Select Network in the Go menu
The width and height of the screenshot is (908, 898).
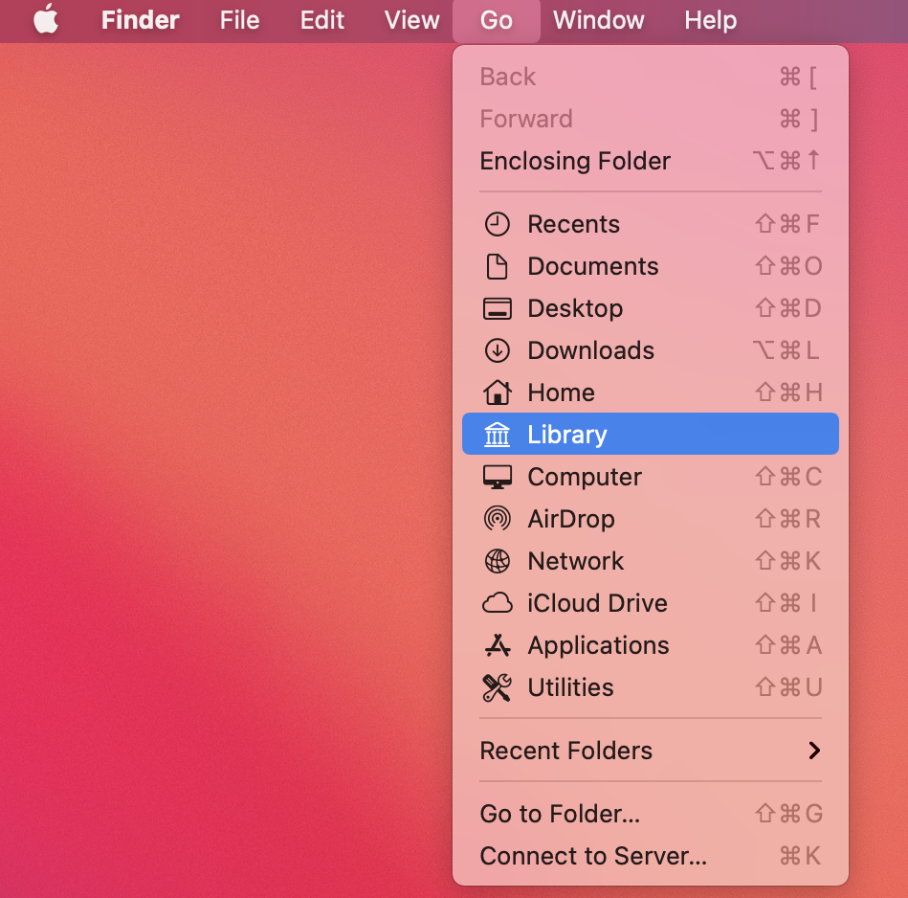(651, 561)
